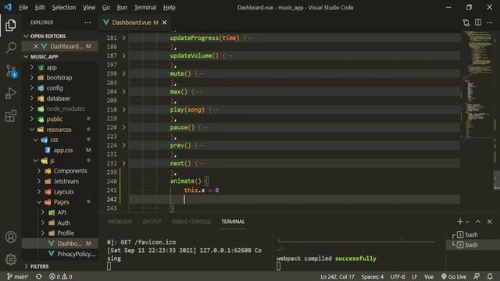Open the Accounts menu icon

pos(10,237)
